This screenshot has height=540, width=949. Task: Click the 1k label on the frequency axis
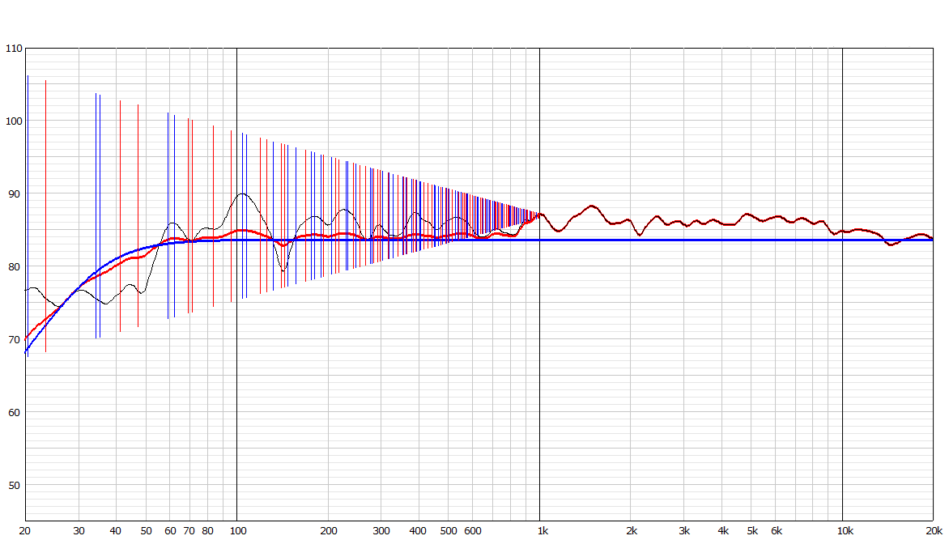coord(543,531)
